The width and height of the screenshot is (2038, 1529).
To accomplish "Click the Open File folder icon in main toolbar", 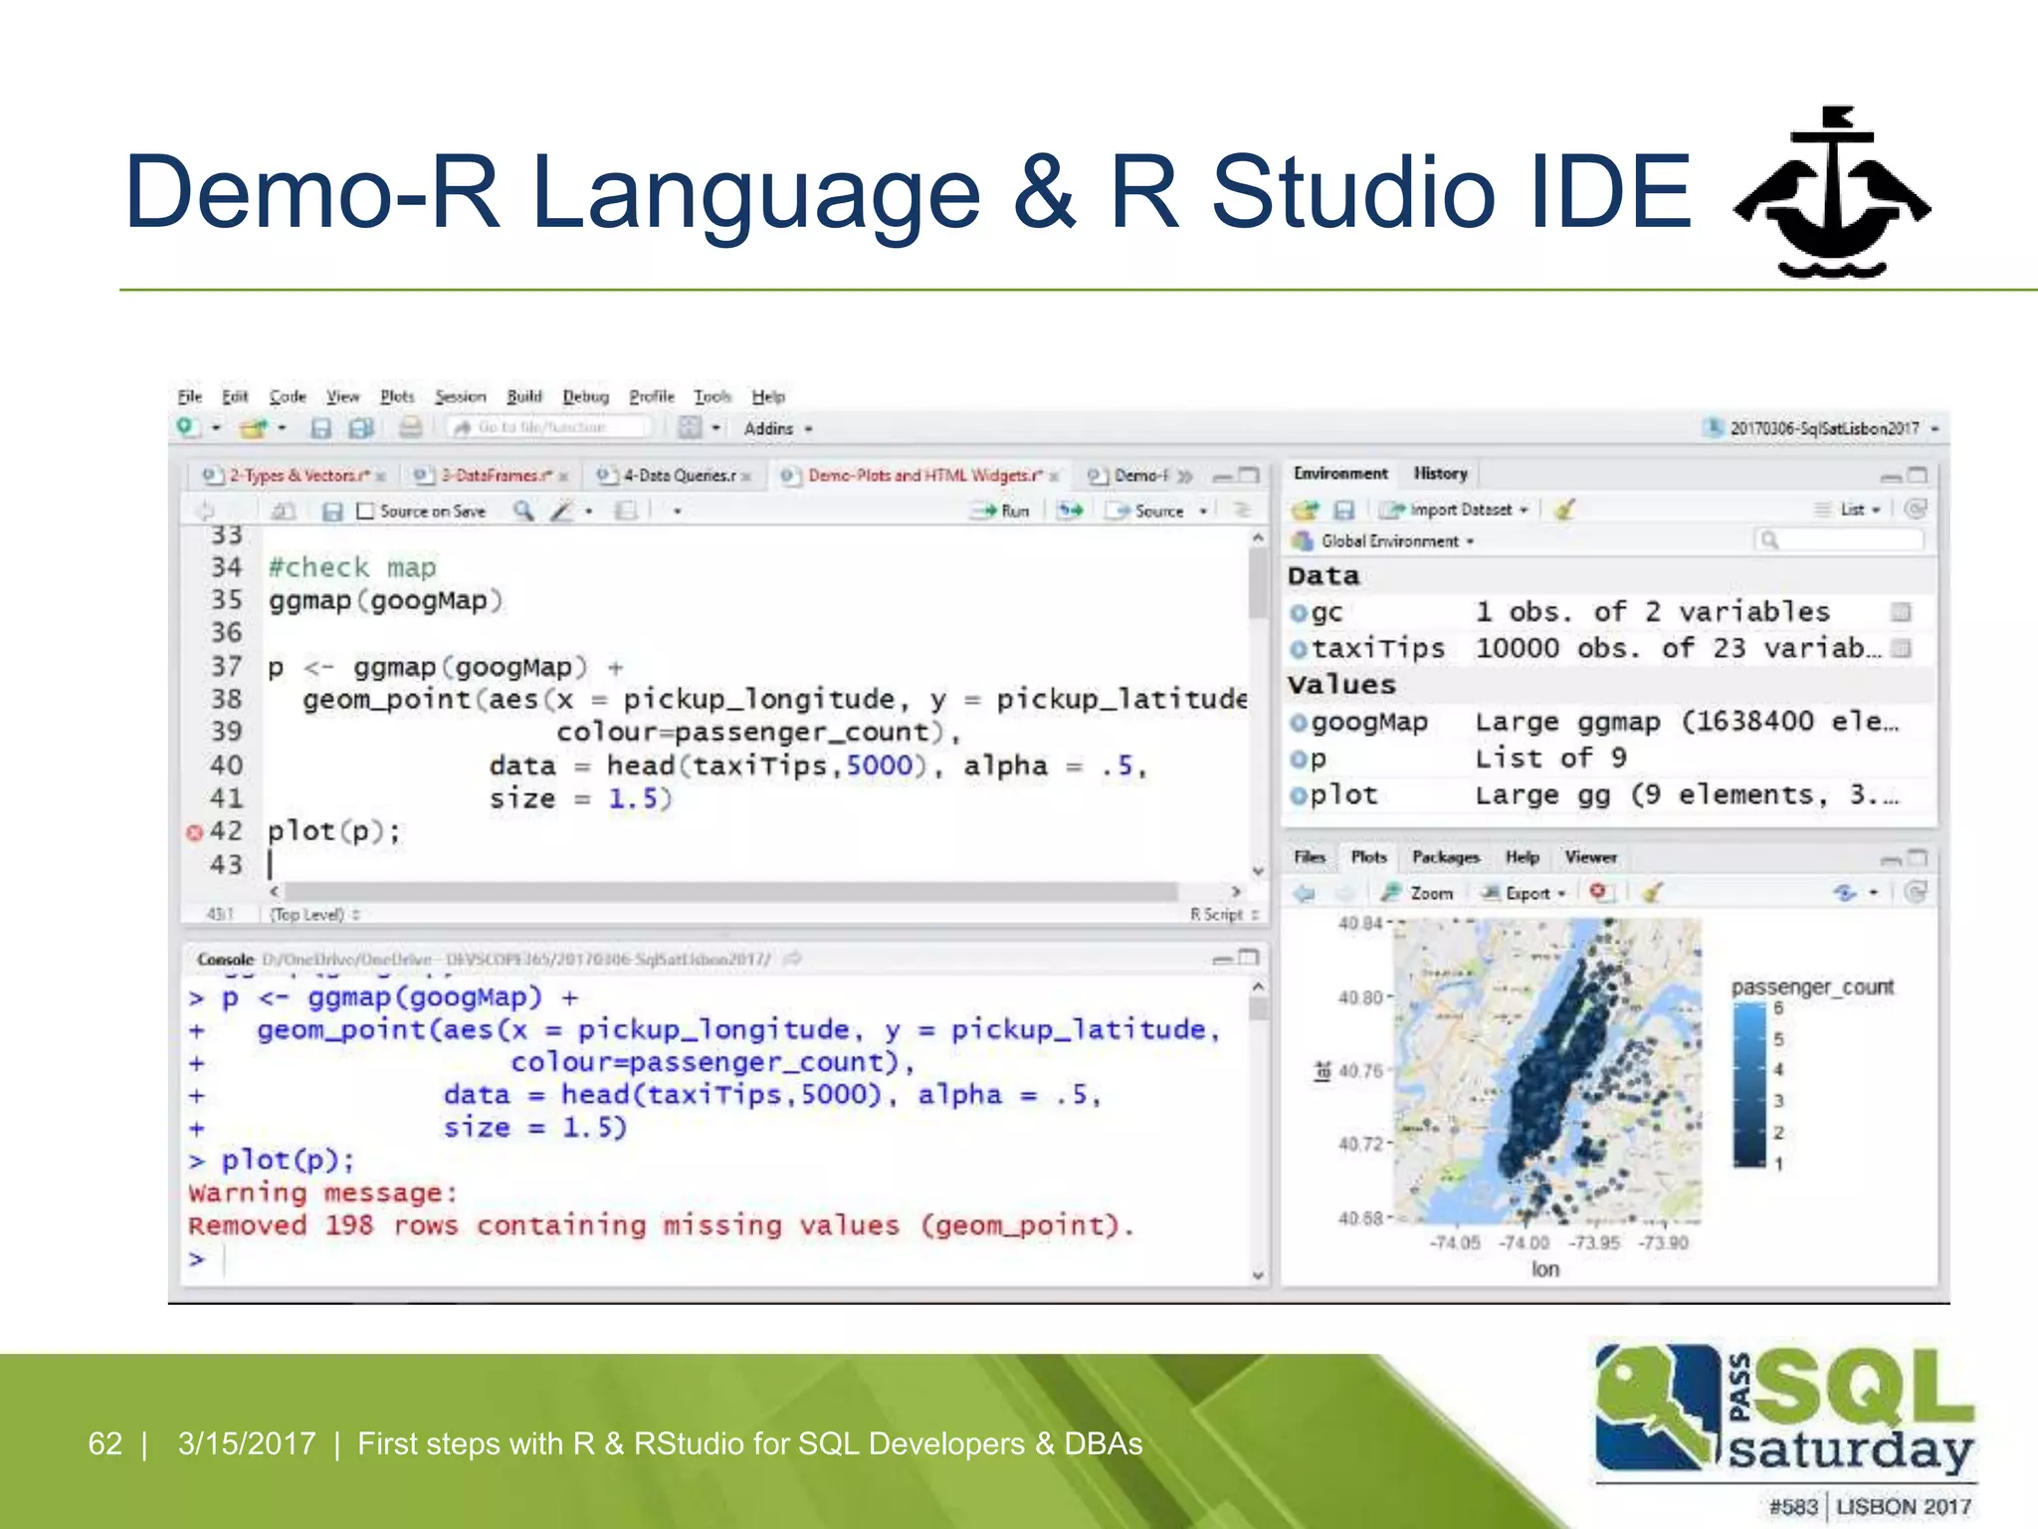I will tap(253, 428).
